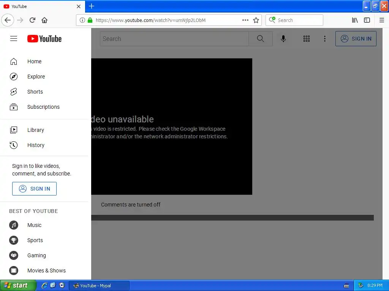Open Subscriptions in the sidebar
The height and width of the screenshot is (291, 389).
point(44,106)
